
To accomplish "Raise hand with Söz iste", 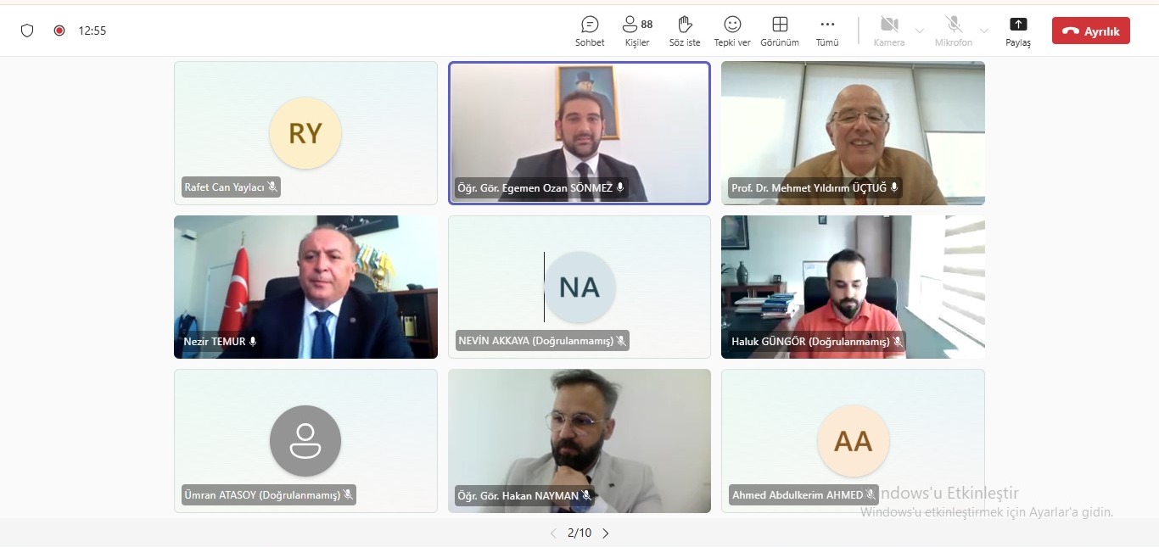I will click(685, 31).
